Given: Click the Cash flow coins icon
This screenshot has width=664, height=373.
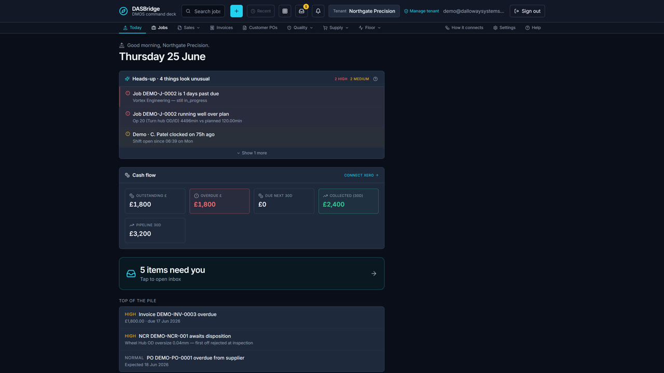Looking at the screenshot, I should [x=127, y=175].
